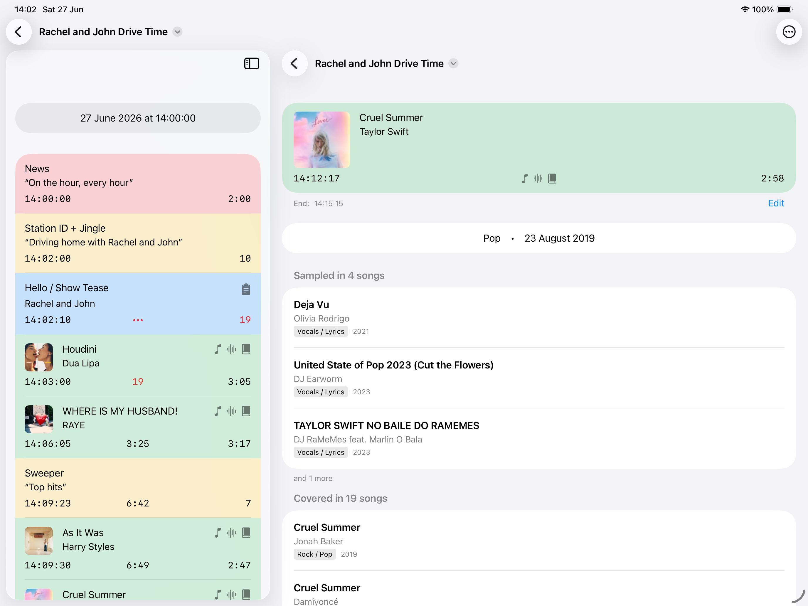Tap the Pop genre label
This screenshot has height=606, width=808.
[492, 238]
